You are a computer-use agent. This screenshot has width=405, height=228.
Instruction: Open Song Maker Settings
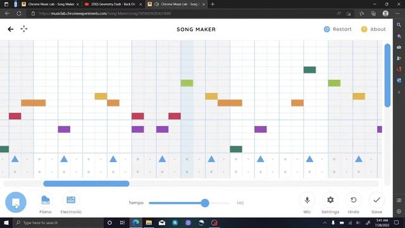(330, 203)
